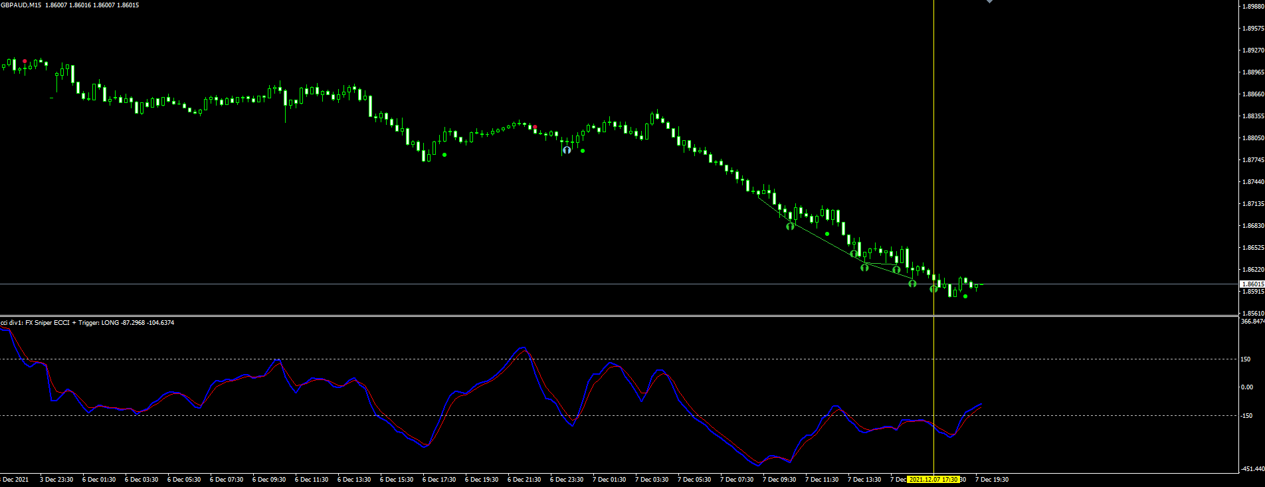Select the green up-arrow under the 7 Dec 10:45 candle
This screenshot has height=487, width=1265.
[790, 227]
